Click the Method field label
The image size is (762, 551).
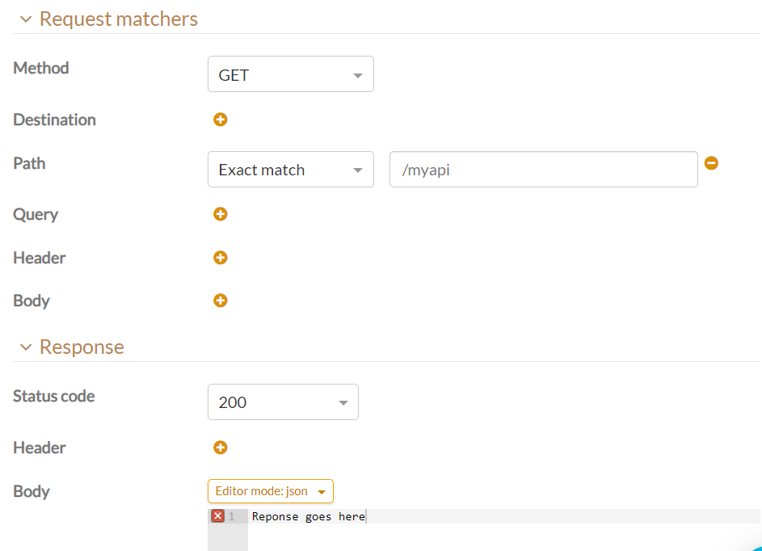point(41,68)
